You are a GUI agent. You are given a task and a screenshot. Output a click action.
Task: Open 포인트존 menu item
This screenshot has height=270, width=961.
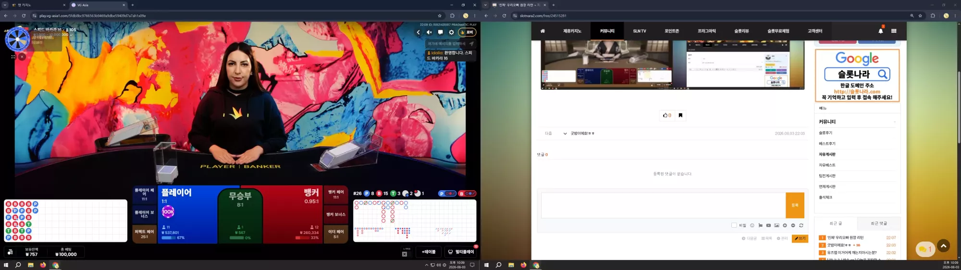672,31
